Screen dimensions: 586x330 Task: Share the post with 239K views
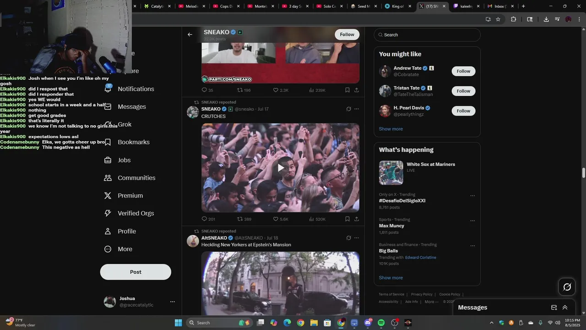[x=357, y=90]
